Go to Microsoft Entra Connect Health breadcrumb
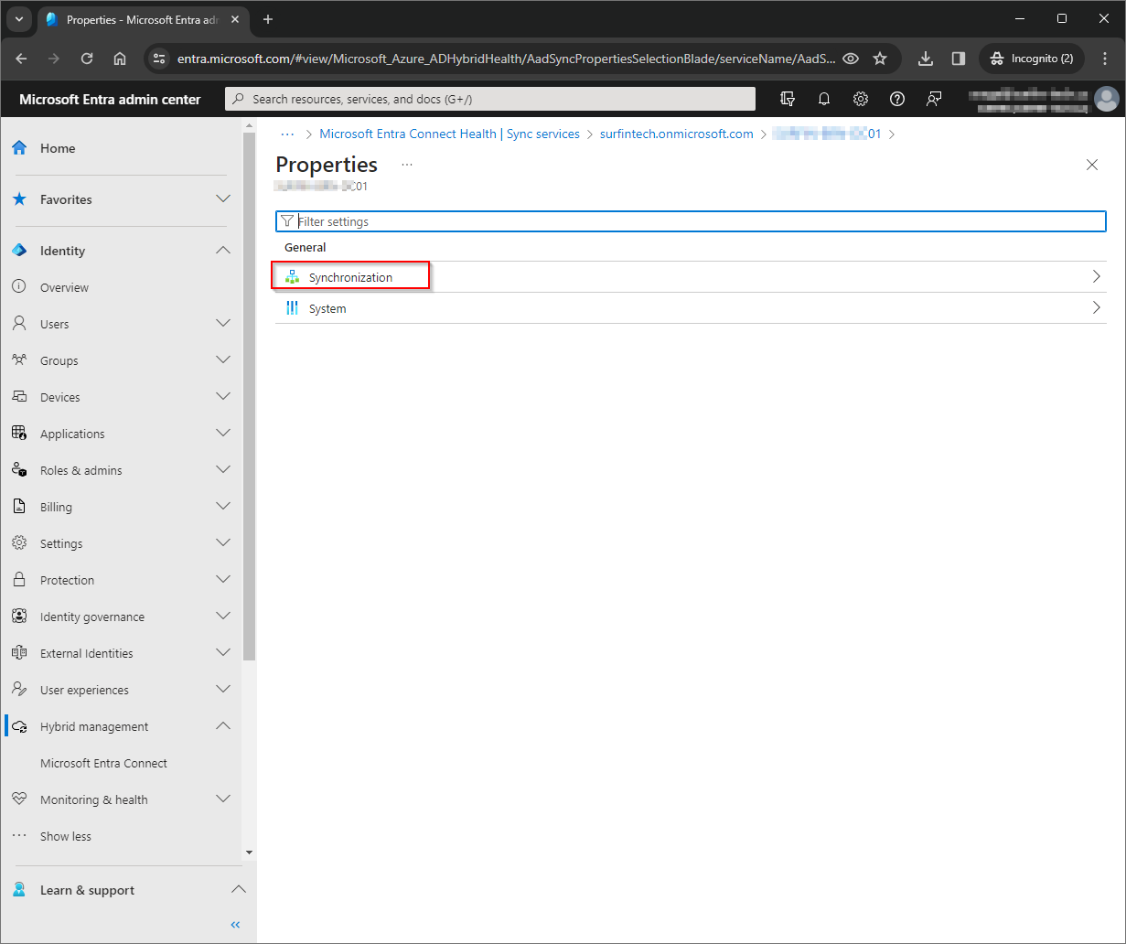 [x=449, y=134]
